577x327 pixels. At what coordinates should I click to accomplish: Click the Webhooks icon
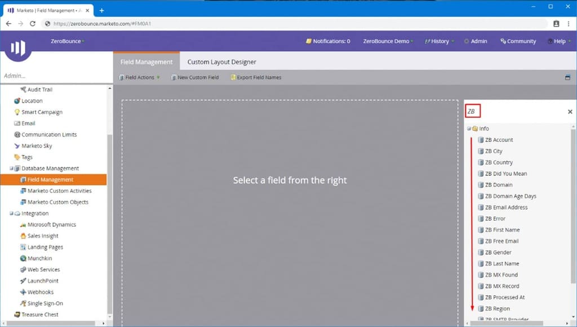23,292
